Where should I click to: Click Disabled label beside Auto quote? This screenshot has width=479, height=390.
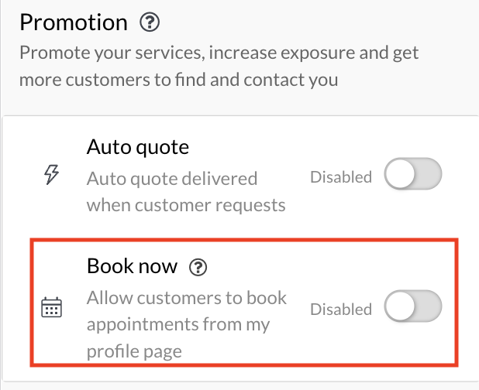341,177
